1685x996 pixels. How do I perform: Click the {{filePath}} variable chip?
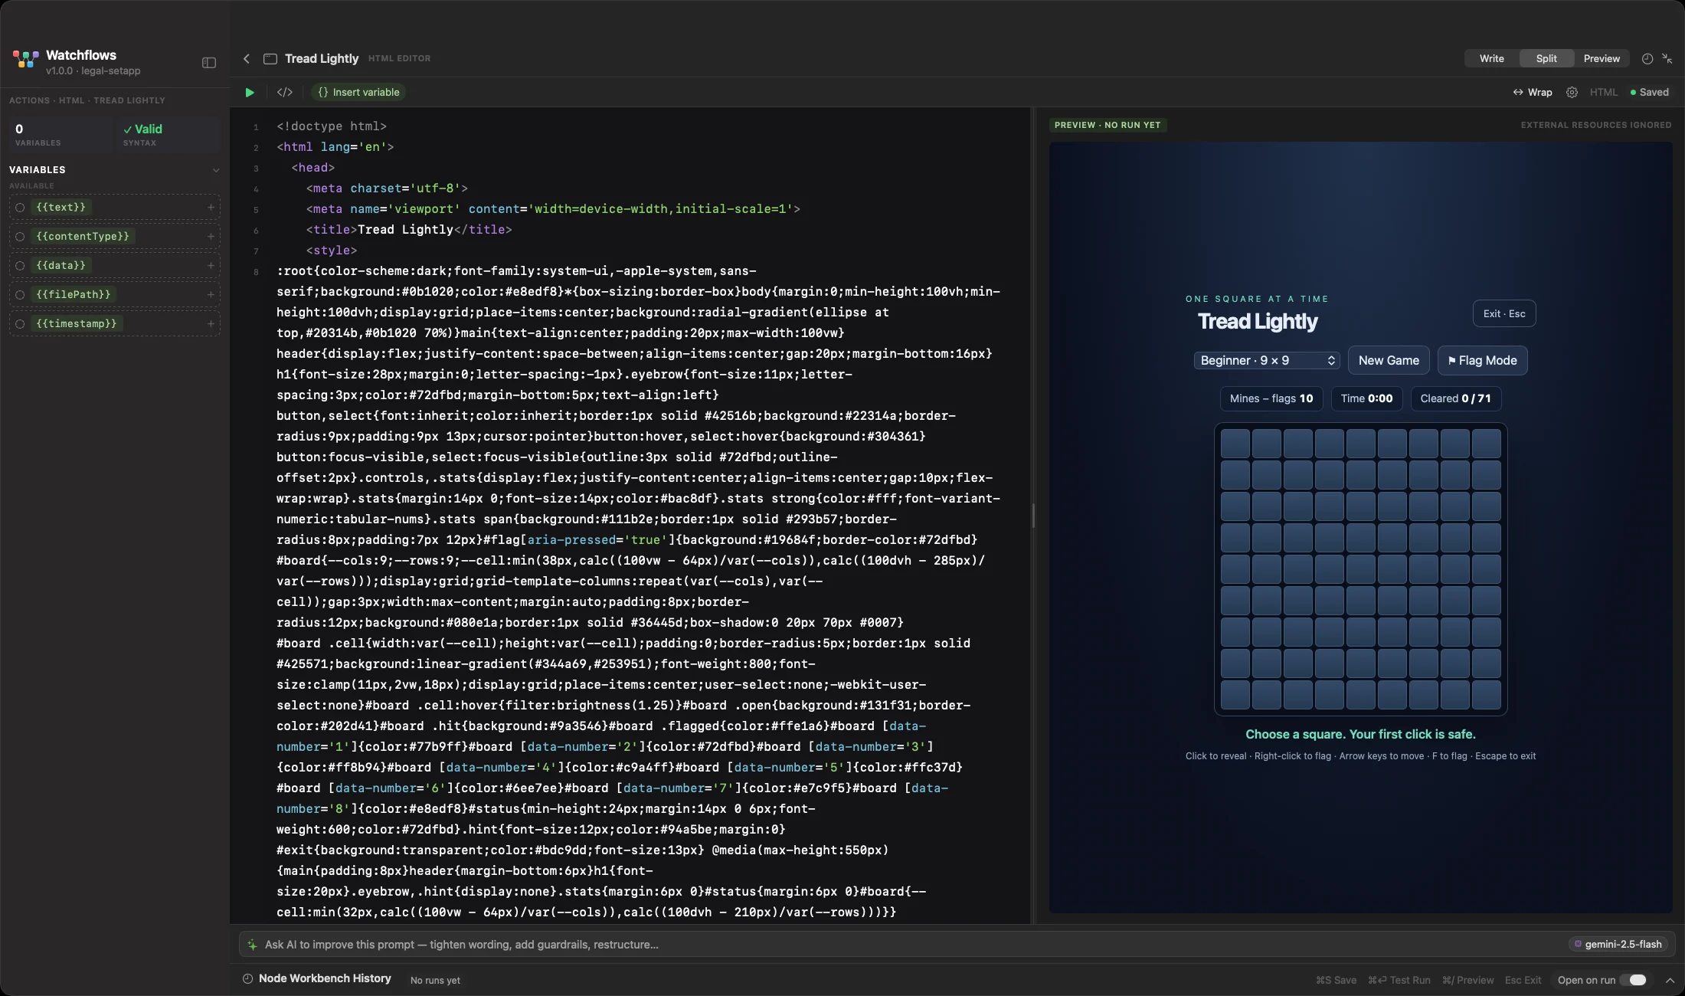[x=74, y=294]
